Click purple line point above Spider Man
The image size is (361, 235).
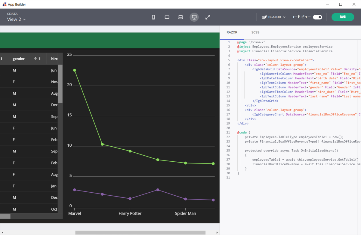pos(185,199)
